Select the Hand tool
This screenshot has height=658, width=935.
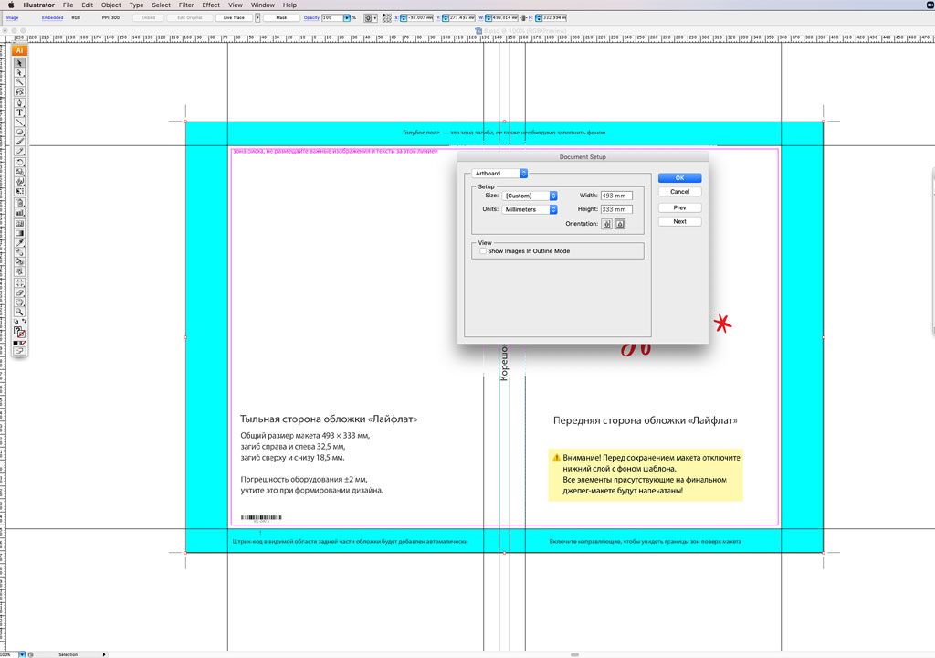(x=20, y=302)
